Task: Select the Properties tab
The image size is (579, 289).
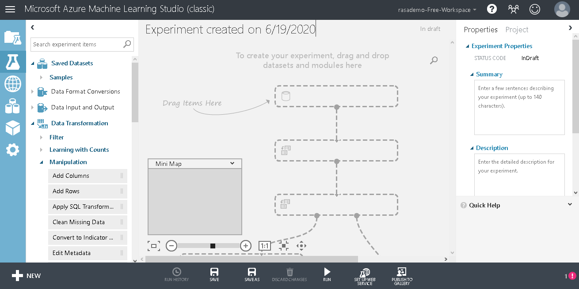Action: 480,30
